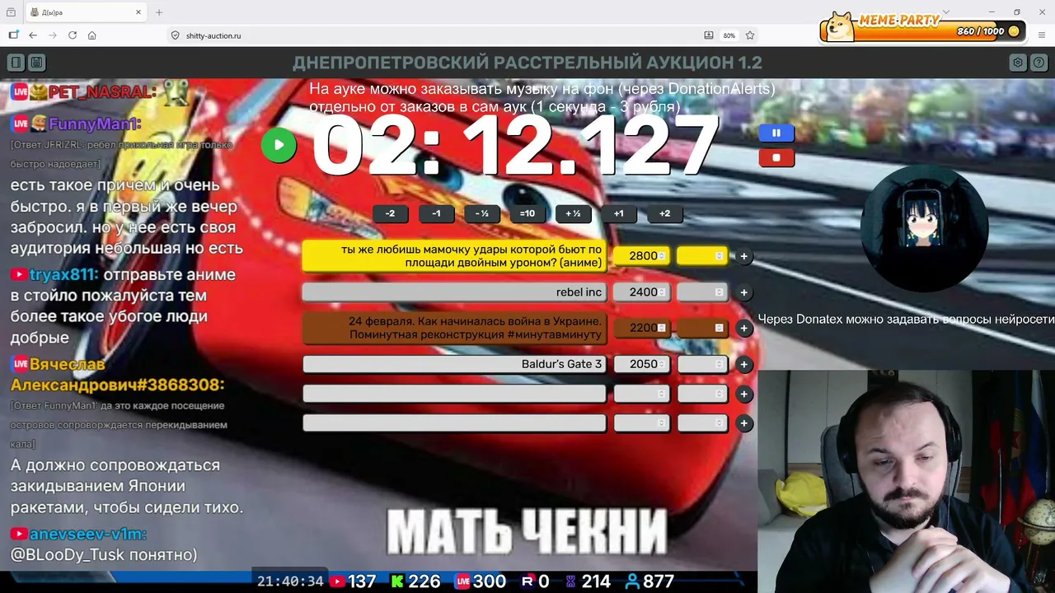
Task: Click the add-amount field in the 2800 row
Action: tap(701, 256)
